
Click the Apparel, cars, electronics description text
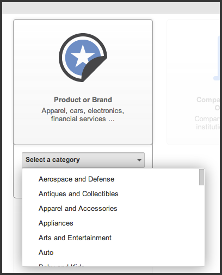click(x=83, y=115)
